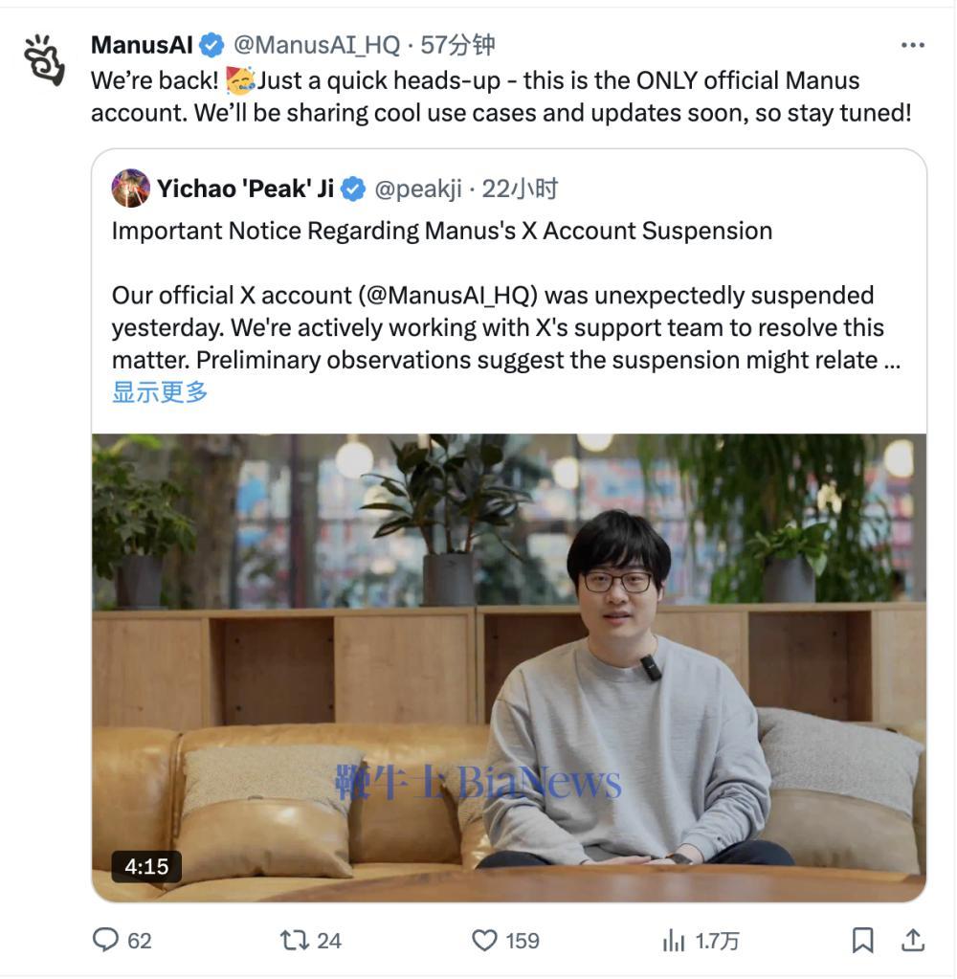Click the ManusAI display name

pos(143,45)
